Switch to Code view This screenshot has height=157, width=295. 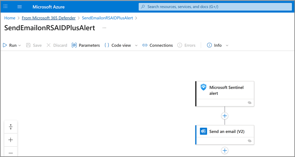tap(118, 45)
